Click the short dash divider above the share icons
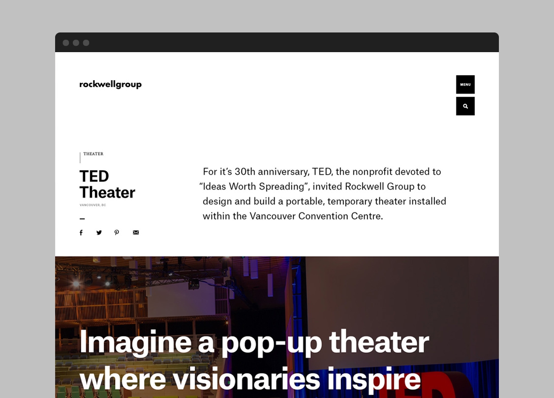This screenshot has width=554, height=398. point(82,219)
